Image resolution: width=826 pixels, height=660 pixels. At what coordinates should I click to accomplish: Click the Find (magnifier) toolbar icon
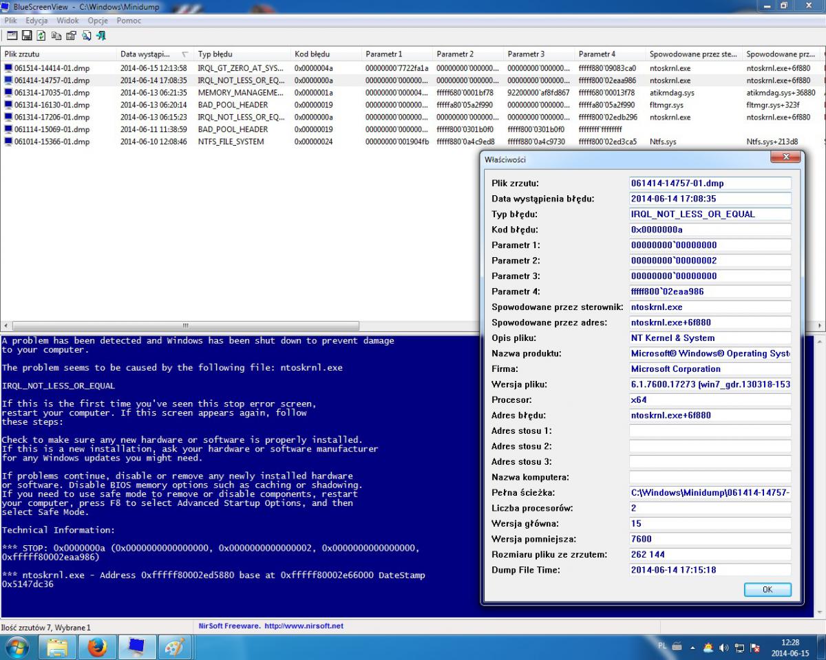tap(86, 35)
